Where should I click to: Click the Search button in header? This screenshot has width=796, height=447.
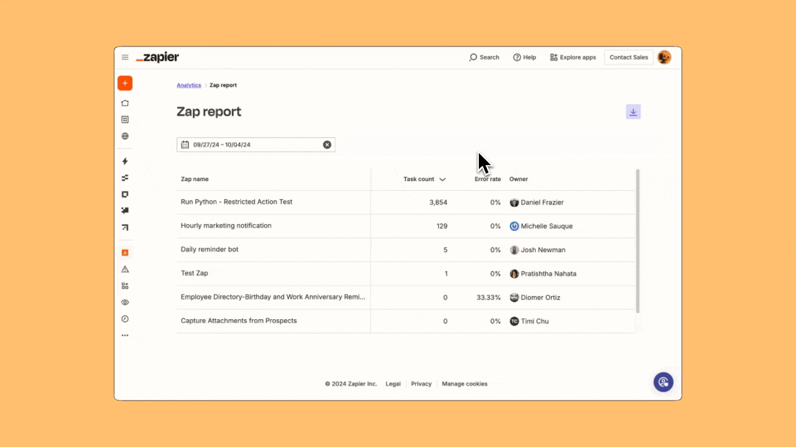484,57
